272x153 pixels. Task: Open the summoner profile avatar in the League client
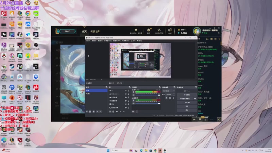point(197,31)
